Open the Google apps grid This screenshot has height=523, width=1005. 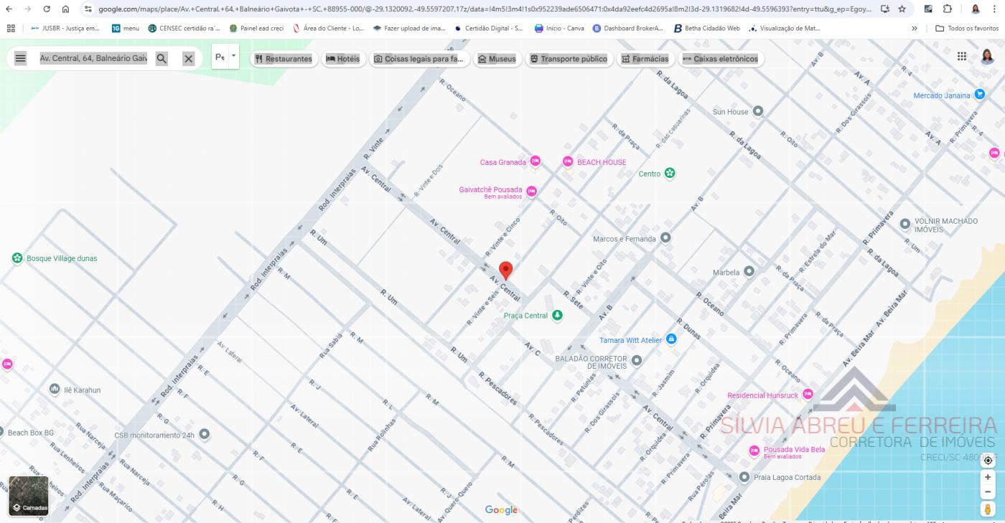click(x=961, y=56)
